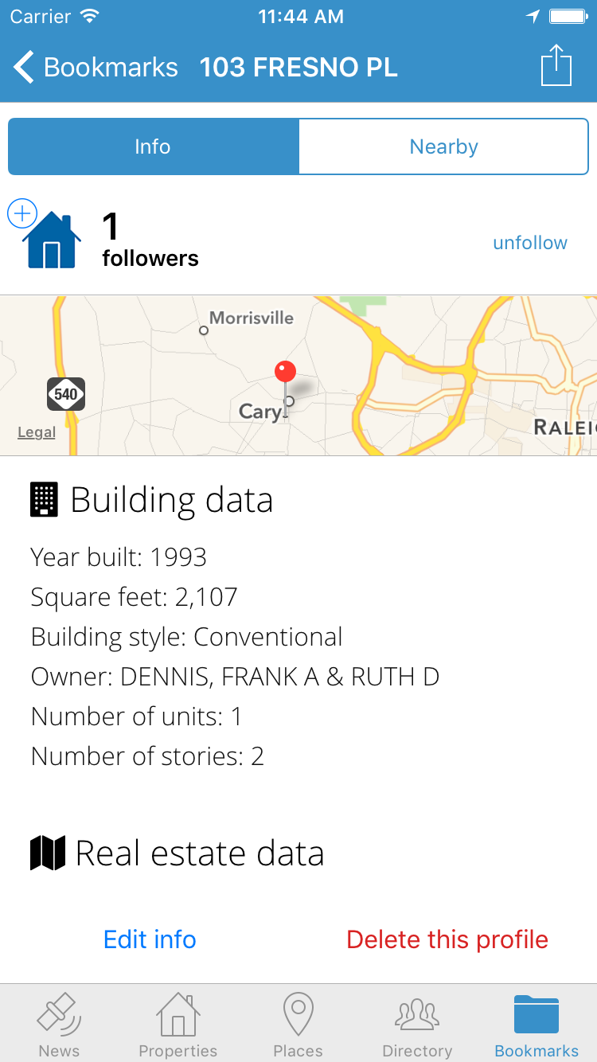Tap Edit info button

[150, 939]
